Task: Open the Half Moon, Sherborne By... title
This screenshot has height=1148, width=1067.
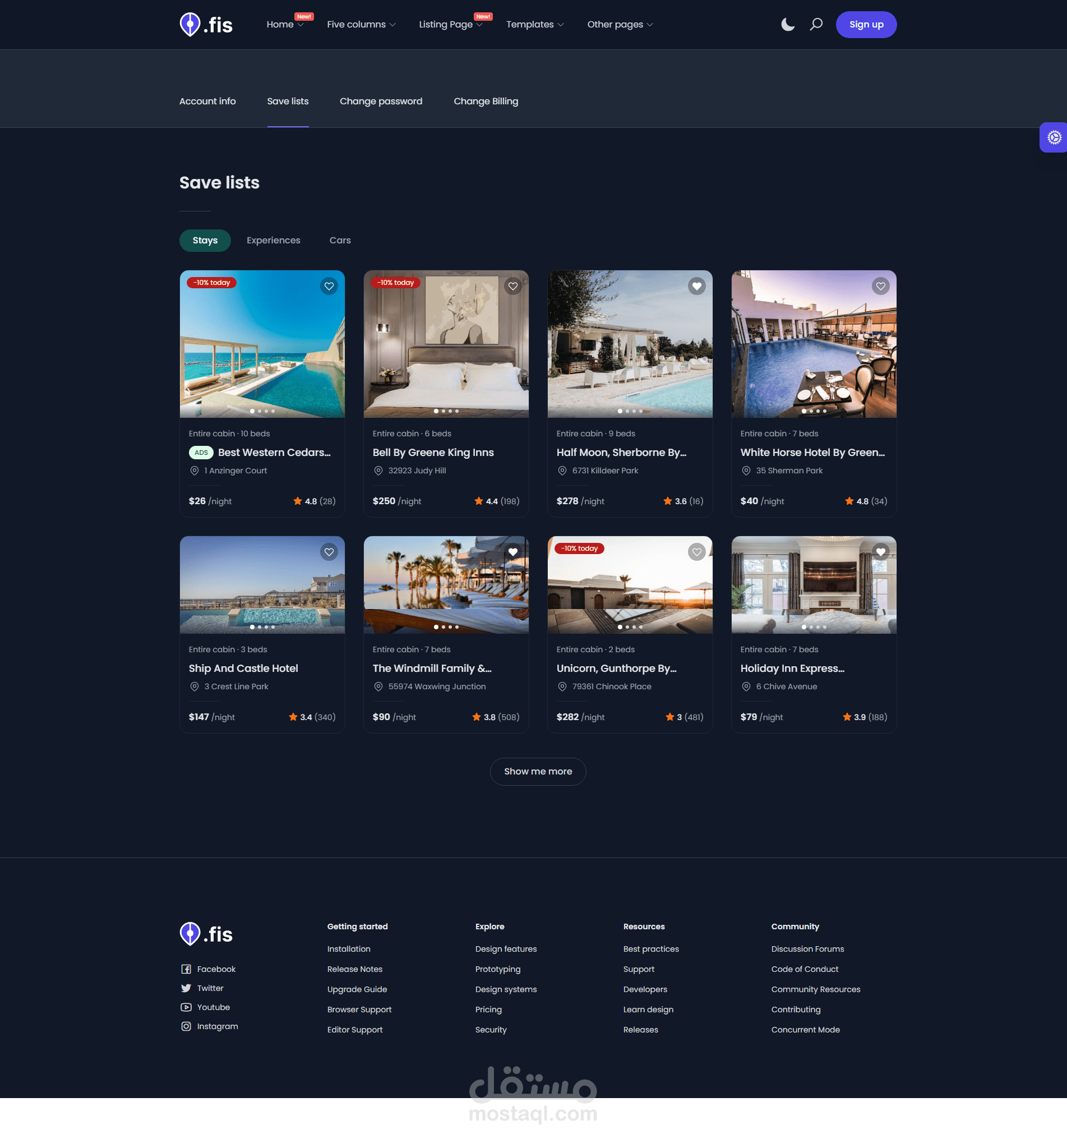Action: (x=621, y=453)
